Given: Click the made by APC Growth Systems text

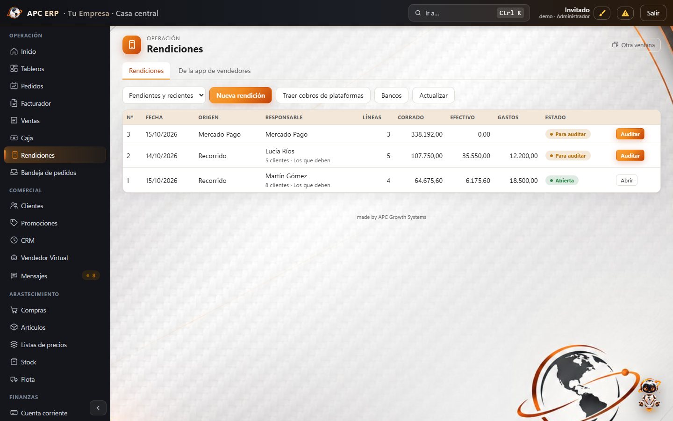Looking at the screenshot, I should [x=392, y=217].
